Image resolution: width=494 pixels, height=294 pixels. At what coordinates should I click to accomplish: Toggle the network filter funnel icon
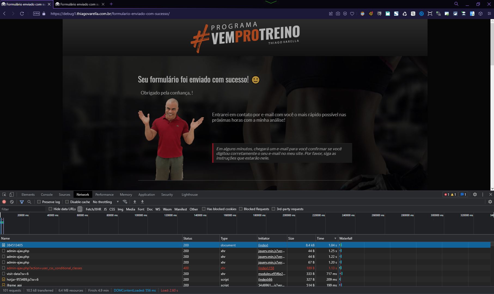22,202
